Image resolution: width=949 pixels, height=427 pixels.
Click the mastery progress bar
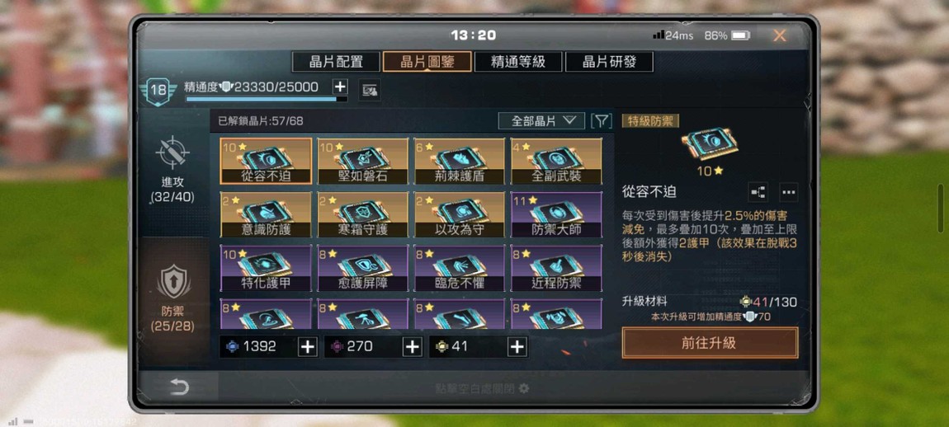pos(267,99)
